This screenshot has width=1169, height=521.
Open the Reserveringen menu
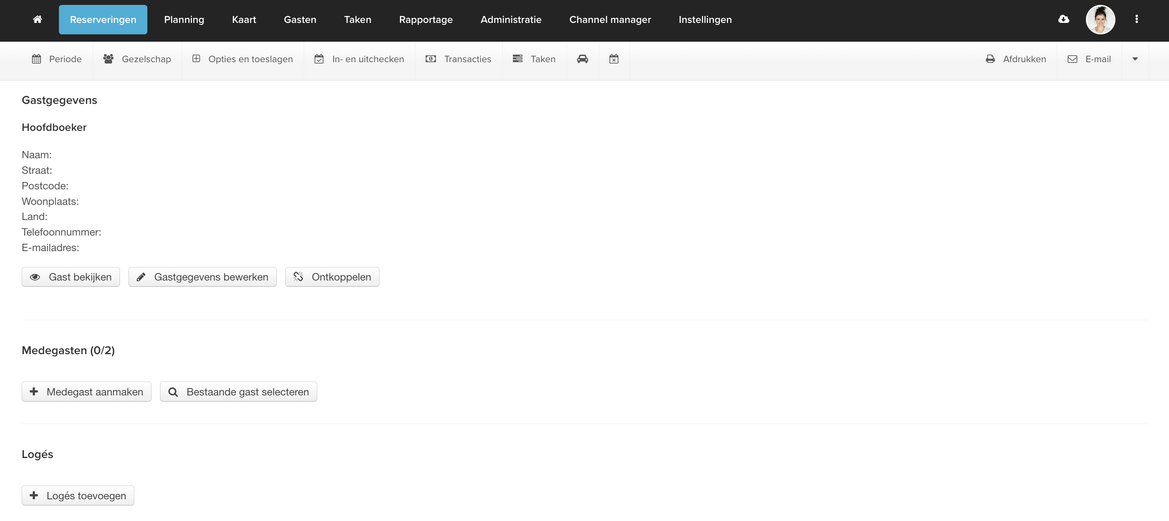click(103, 20)
